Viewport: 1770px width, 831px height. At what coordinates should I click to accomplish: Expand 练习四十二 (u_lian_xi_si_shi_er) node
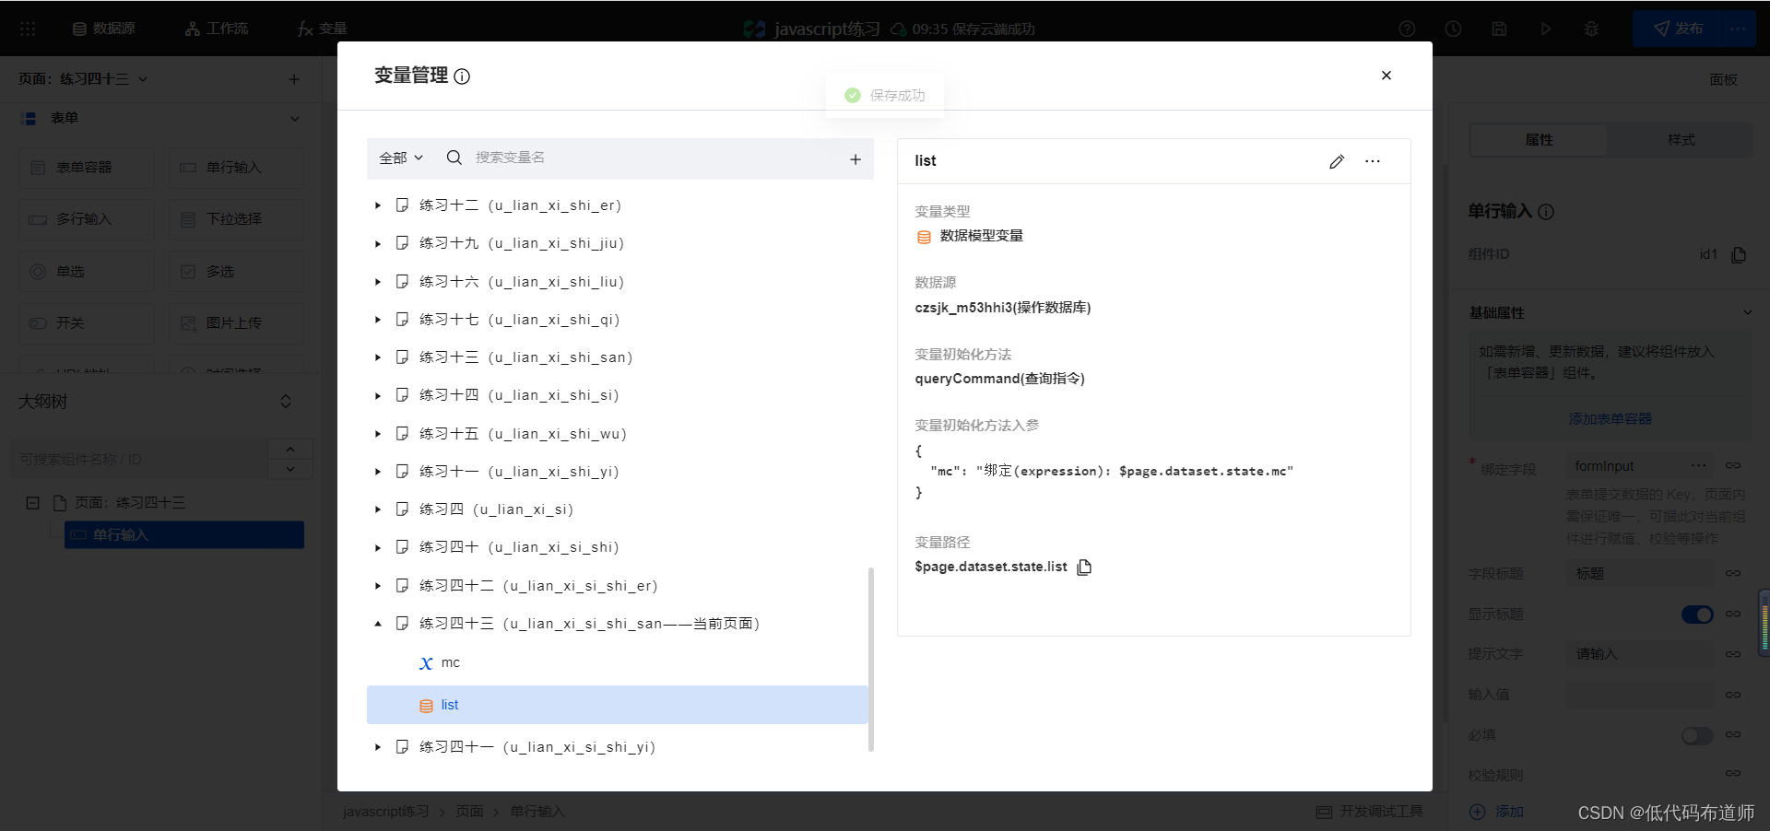[378, 586]
